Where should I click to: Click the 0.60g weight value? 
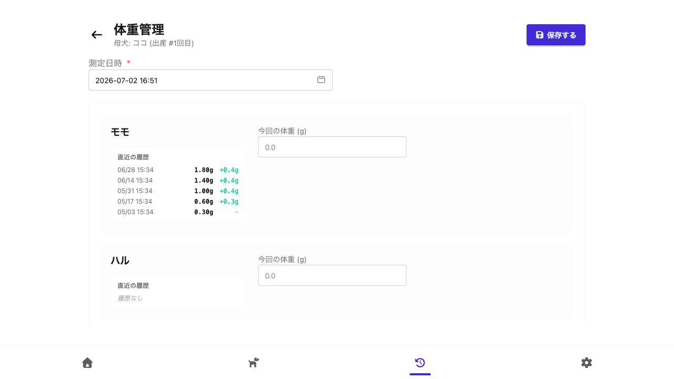[x=204, y=202]
